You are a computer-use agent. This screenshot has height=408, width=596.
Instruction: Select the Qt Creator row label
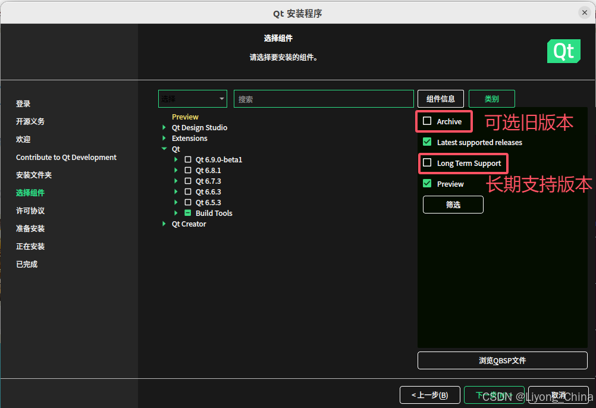(189, 224)
